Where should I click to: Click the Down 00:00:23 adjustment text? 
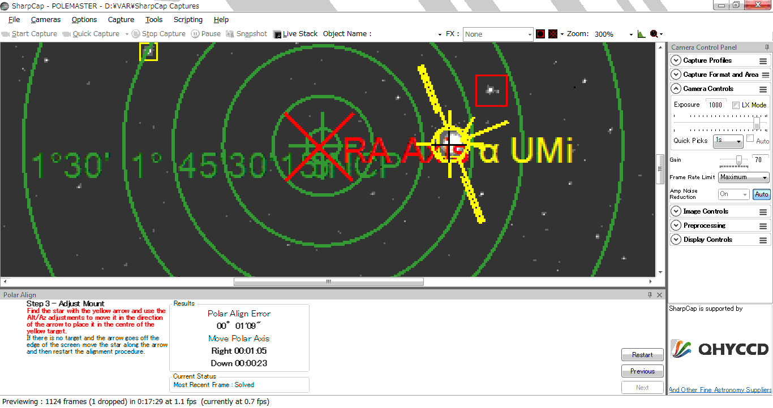tap(239, 363)
